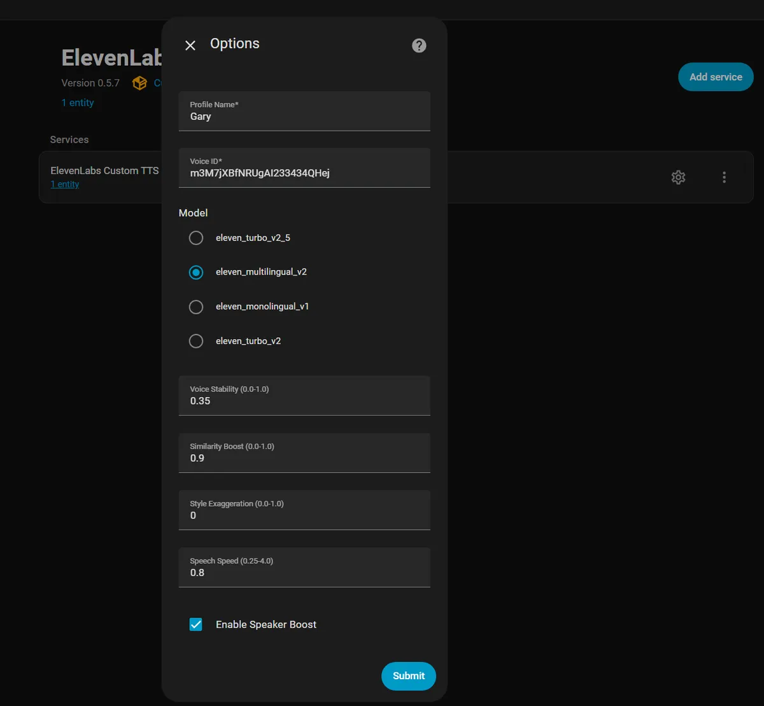Viewport: 764px width, 706px height.
Task: Click the orange custom integration cube icon
Action: point(139,83)
